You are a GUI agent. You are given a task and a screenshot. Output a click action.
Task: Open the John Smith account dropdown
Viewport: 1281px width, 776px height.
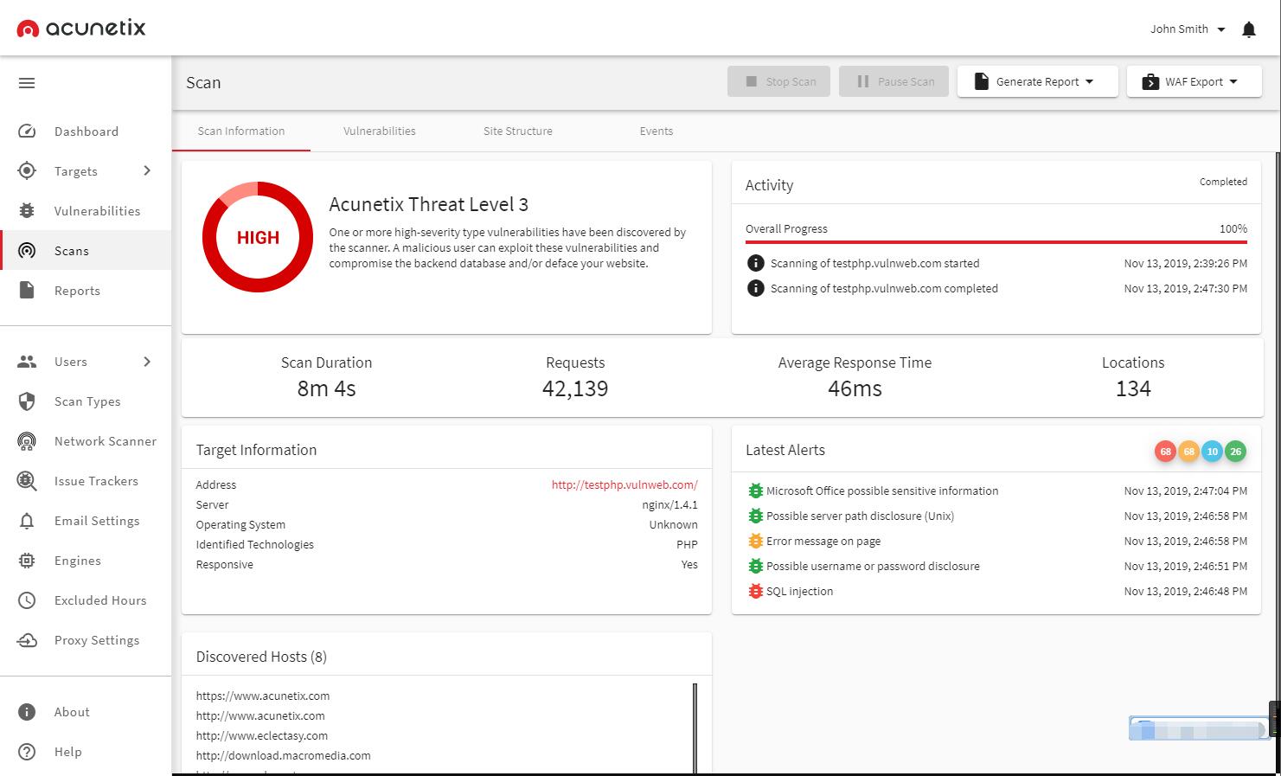[x=1188, y=29]
